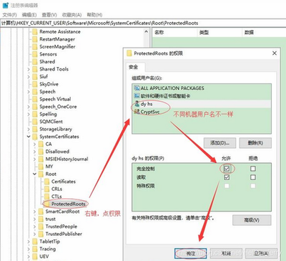Click the Shared Tools folder icon
Viewport: 286px width, 261px height.
point(35,69)
